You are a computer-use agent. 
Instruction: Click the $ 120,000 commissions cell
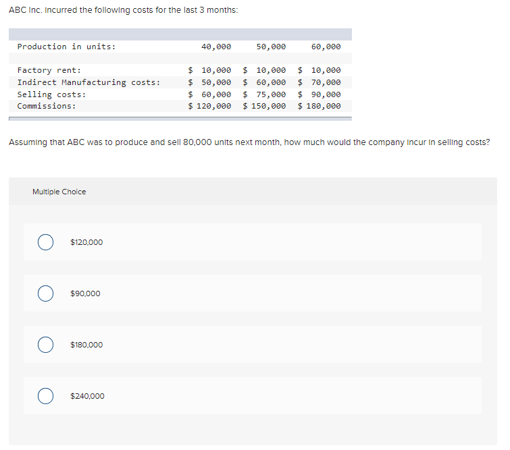210,106
